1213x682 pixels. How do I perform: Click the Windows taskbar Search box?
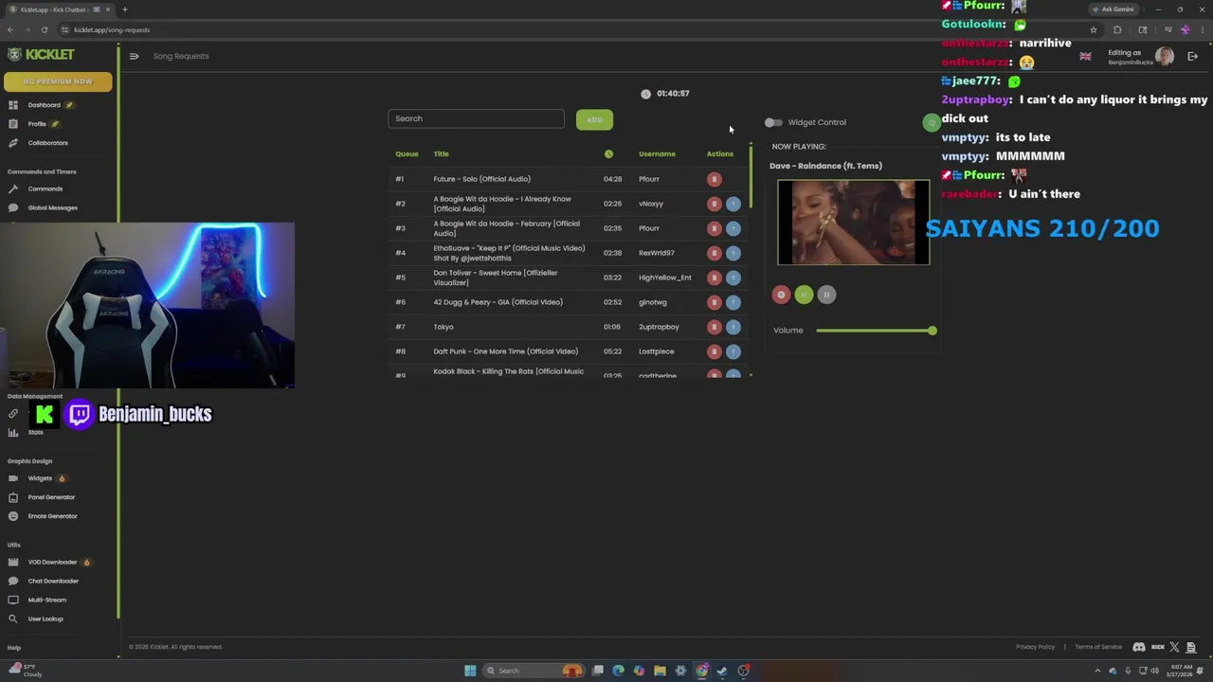pyautogui.click(x=534, y=671)
